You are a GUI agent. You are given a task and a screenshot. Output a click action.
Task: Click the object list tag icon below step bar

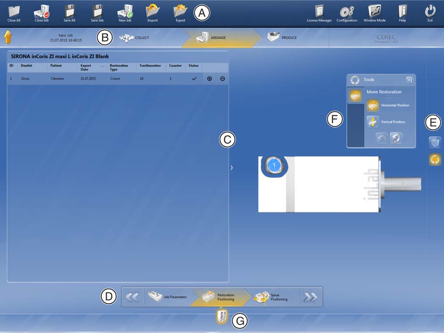point(222,316)
